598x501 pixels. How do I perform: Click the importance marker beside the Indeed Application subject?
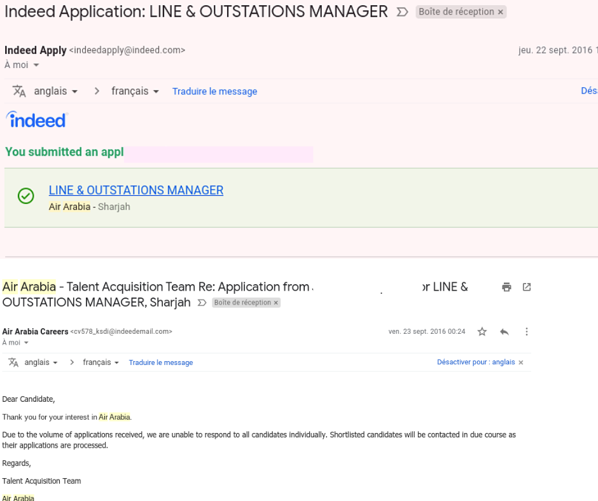(x=402, y=12)
